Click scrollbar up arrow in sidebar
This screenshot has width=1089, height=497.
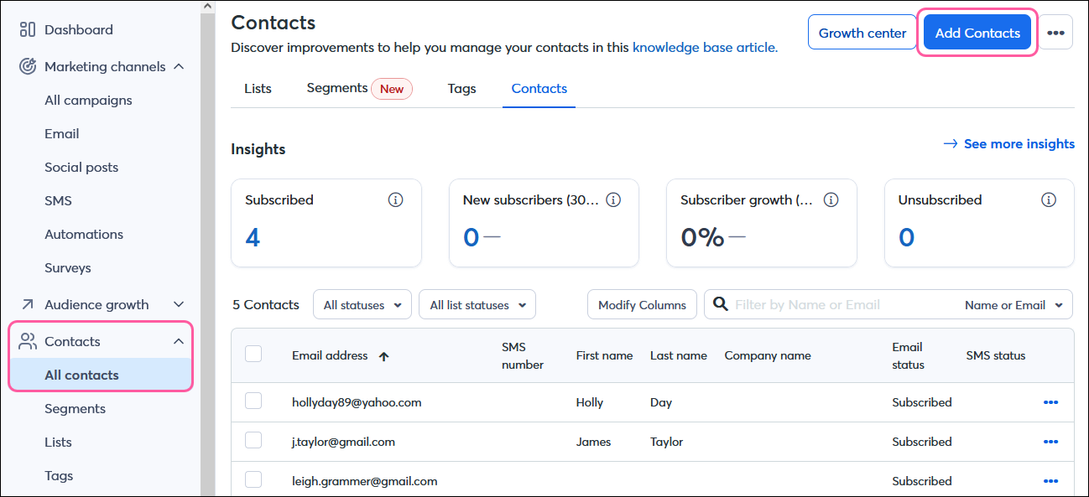[x=207, y=7]
